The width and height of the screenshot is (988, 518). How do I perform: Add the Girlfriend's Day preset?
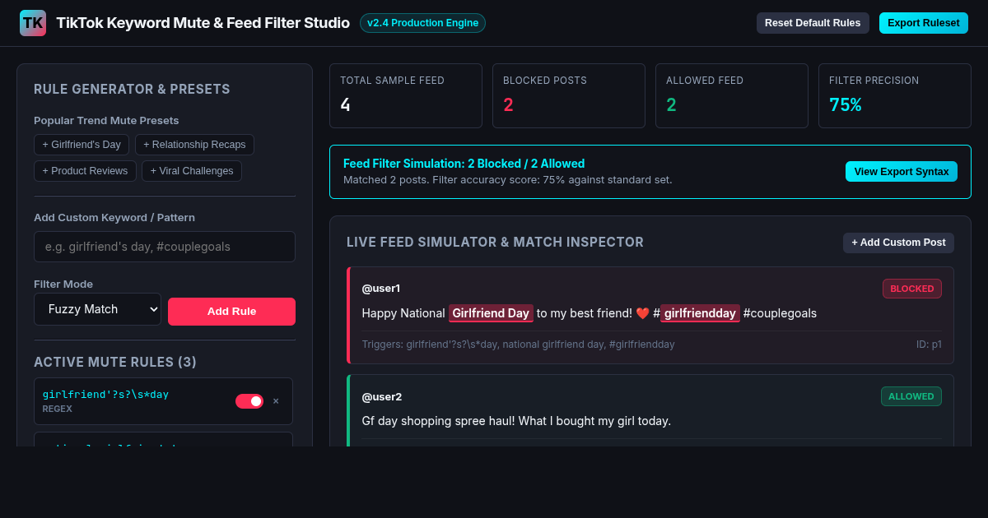pyautogui.click(x=82, y=145)
